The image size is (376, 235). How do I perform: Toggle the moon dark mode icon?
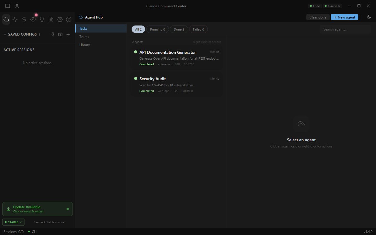coord(369,17)
